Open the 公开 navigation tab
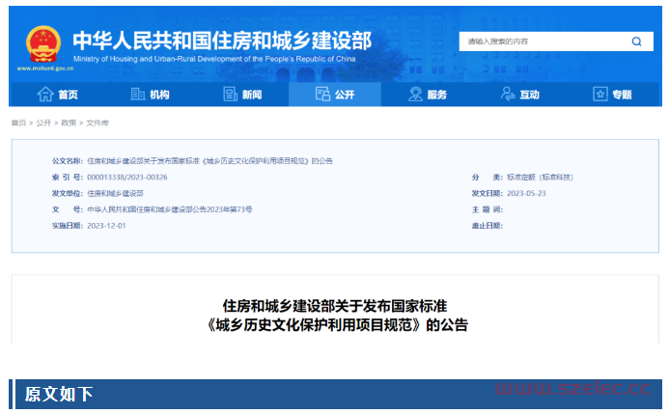 click(x=335, y=95)
